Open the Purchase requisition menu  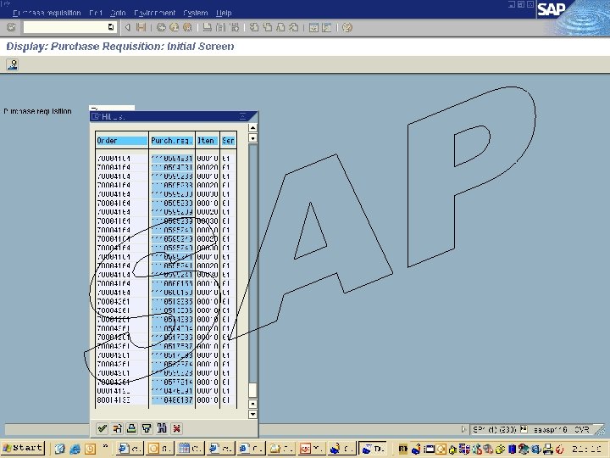point(47,13)
